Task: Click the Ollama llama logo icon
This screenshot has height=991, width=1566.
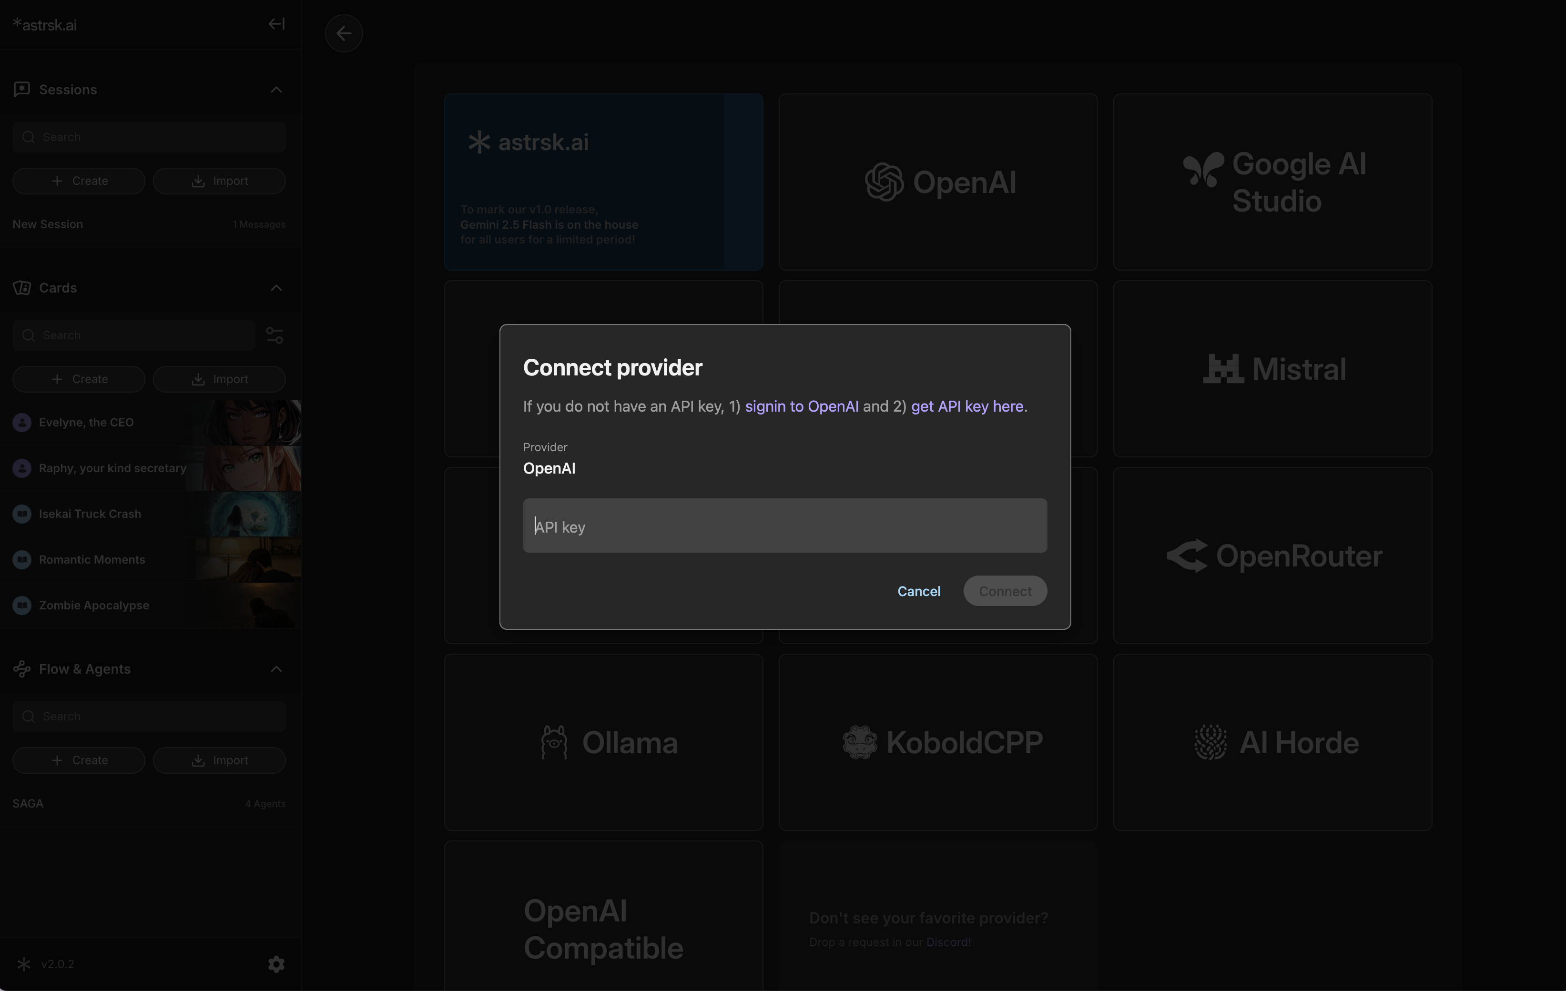Action: pos(554,742)
